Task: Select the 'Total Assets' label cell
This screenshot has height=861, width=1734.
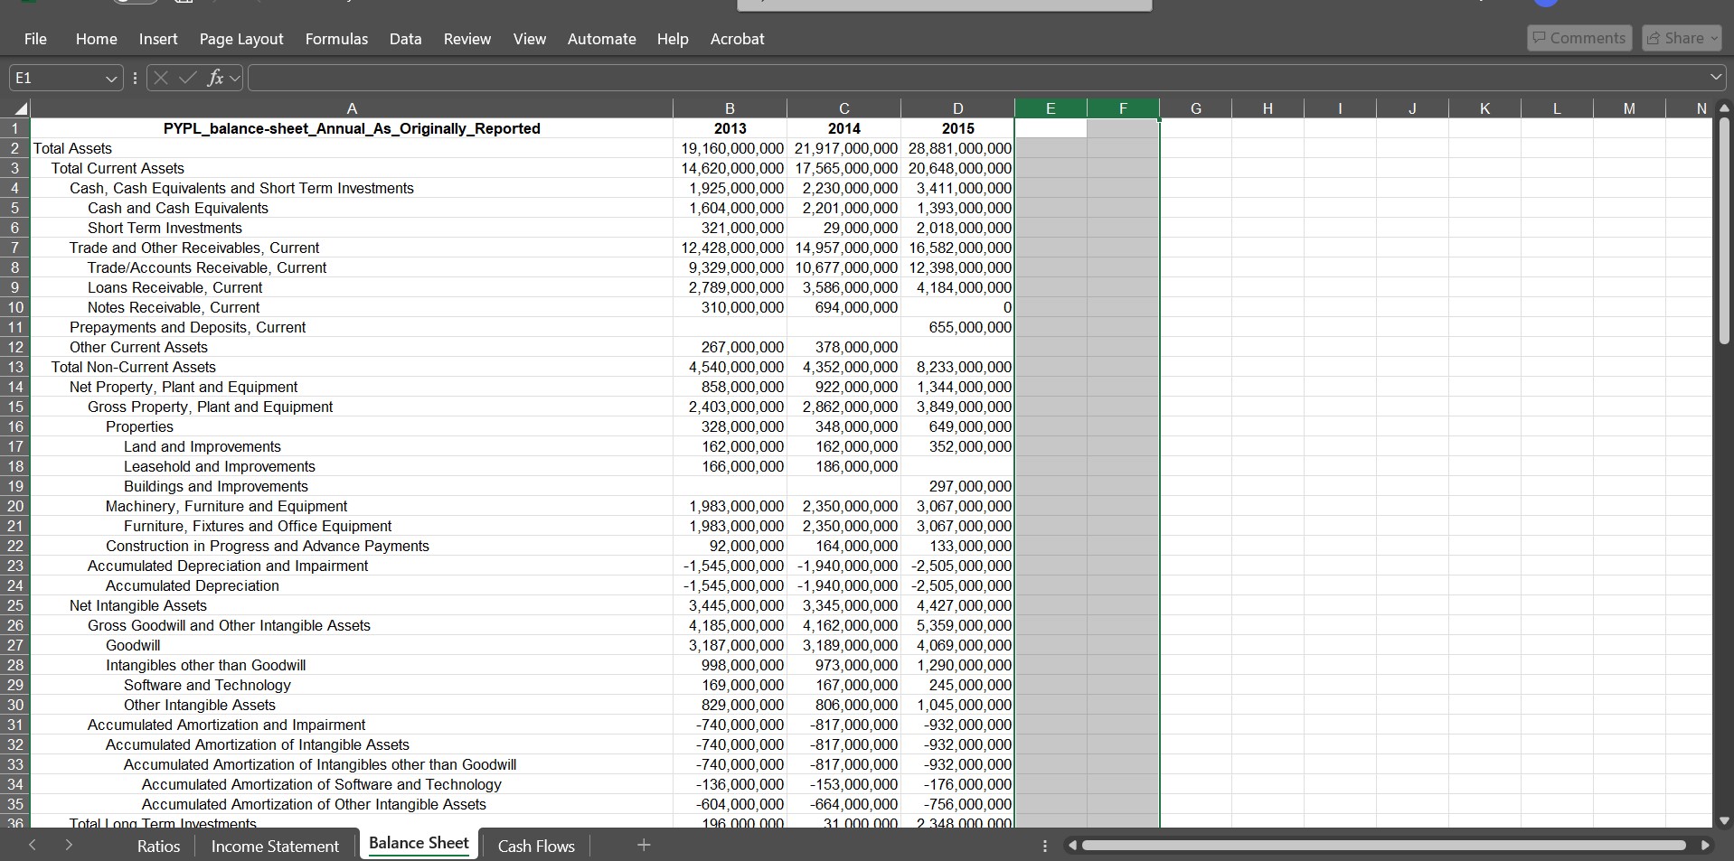Action: pyautogui.click(x=352, y=148)
